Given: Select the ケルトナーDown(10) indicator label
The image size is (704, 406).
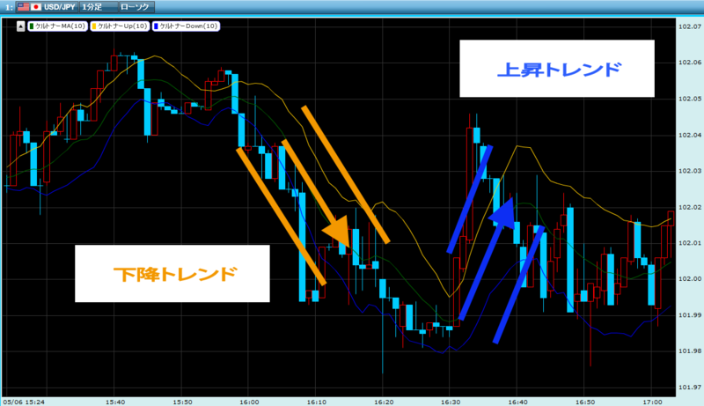Looking at the screenshot, I should pyautogui.click(x=186, y=26).
